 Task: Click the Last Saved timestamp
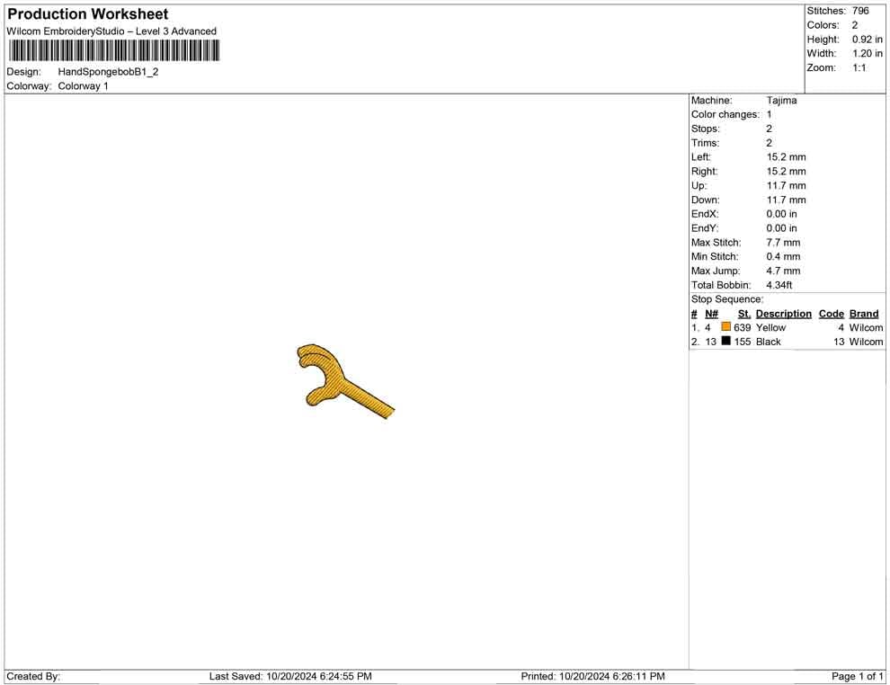click(290, 676)
